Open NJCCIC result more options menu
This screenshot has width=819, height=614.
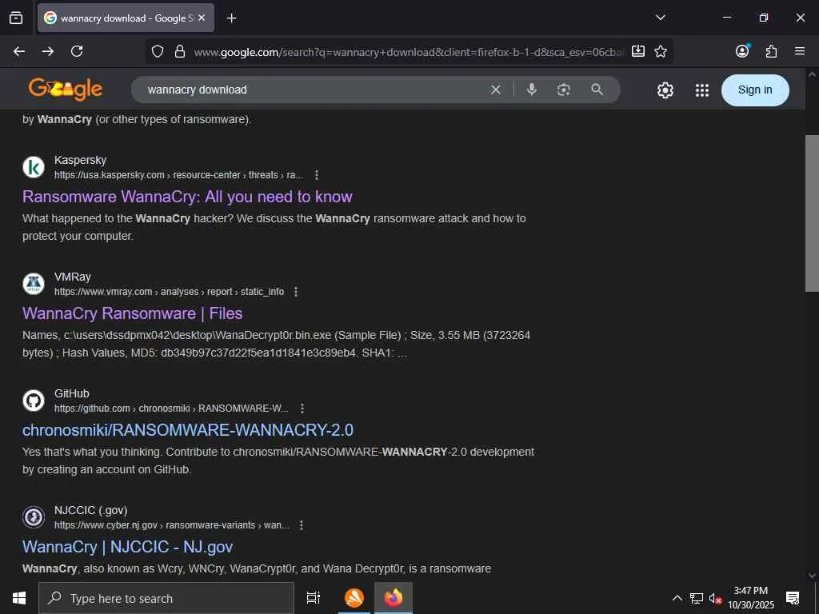point(302,525)
